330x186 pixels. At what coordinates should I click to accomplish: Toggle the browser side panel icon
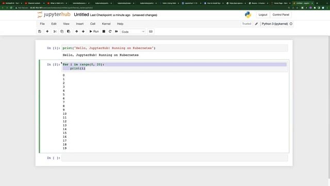[x=319, y=8]
